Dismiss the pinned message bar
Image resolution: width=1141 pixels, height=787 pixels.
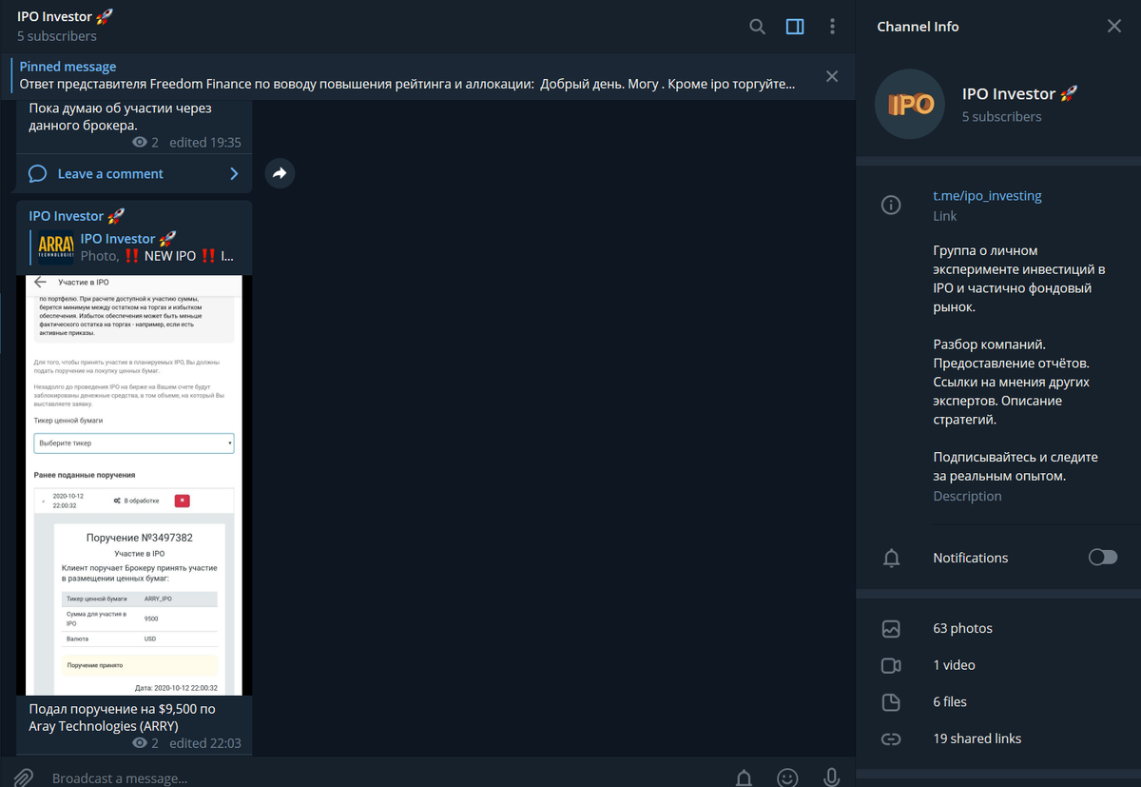coord(832,76)
